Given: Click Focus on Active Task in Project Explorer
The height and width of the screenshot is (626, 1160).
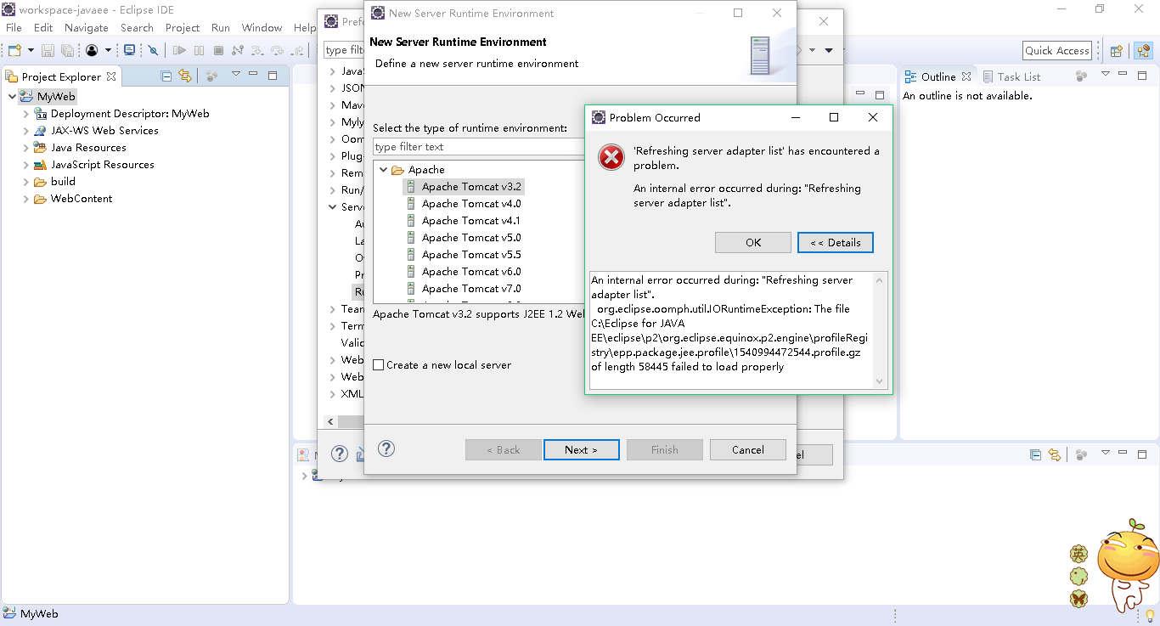Looking at the screenshot, I should (211, 76).
